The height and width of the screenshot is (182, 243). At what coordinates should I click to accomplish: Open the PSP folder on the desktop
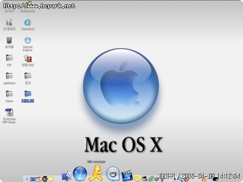pos(9,58)
